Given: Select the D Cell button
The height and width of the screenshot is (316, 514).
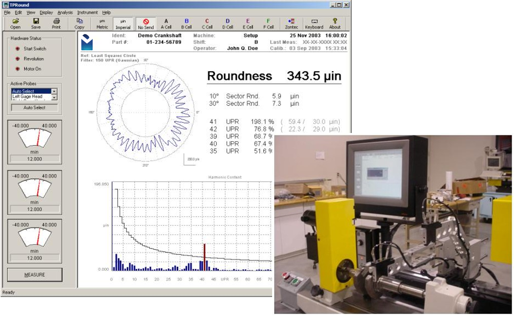Looking at the screenshot, I should pyautogui.click(x=227, y=24).
